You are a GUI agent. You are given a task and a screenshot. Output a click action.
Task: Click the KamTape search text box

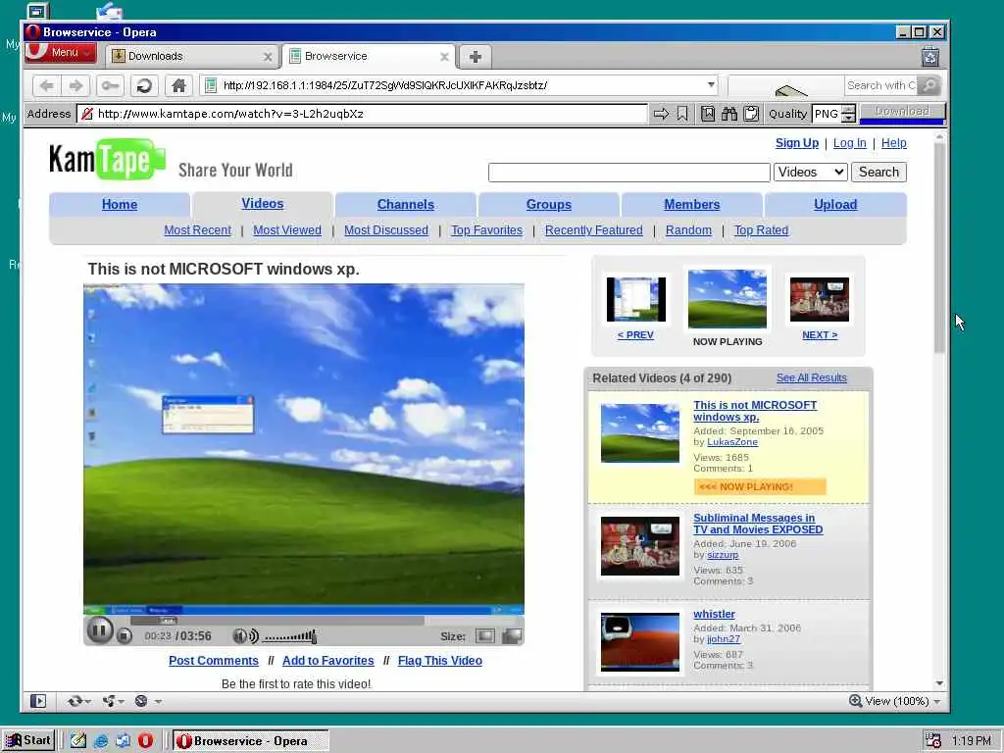pyautogui.click(x=628, y=173)
